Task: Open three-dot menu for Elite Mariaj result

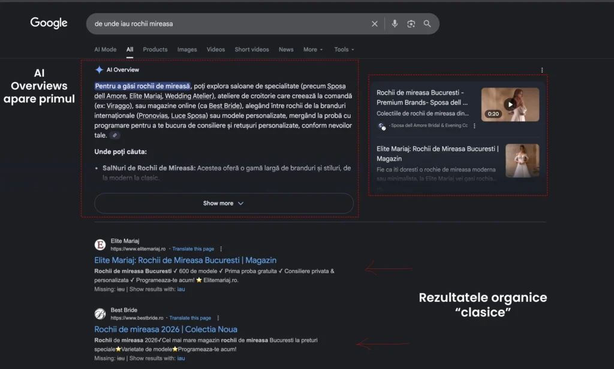Action: click(221, 249)
